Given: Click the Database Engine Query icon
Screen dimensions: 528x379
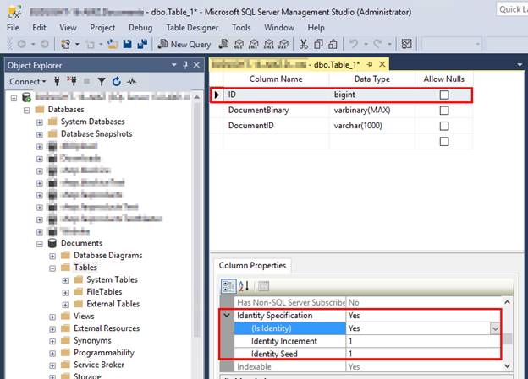Looking at the screenshot, I should coord(223,44).
